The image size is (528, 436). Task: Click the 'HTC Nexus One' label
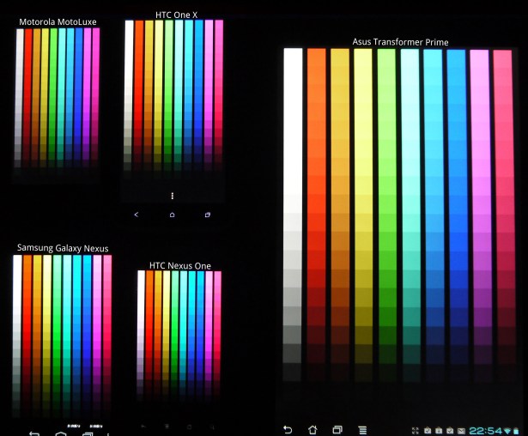click(x=180, y=266)
